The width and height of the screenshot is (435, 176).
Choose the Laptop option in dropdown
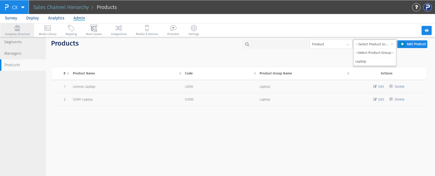coord(375,61)
